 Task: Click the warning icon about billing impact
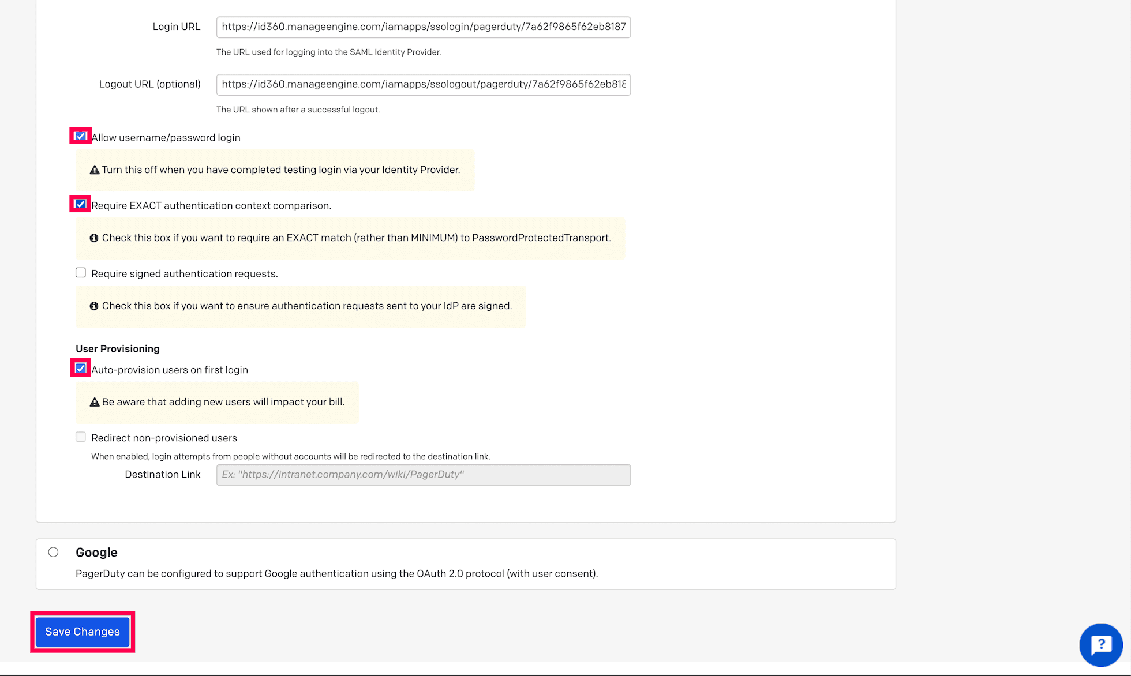pyautogui.click(x=94, y=401)
